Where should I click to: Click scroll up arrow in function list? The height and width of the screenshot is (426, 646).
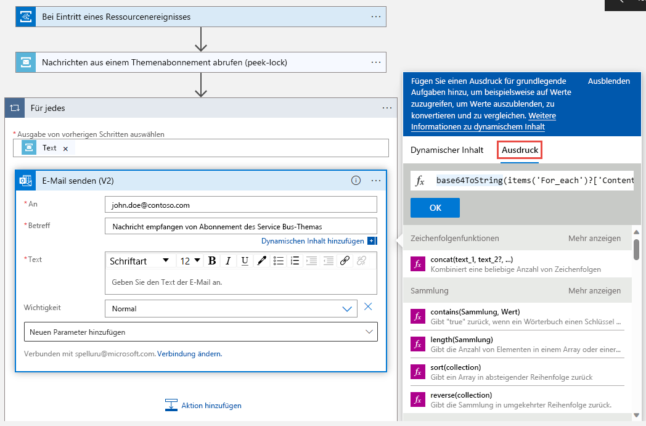click(x=636, y=232)
